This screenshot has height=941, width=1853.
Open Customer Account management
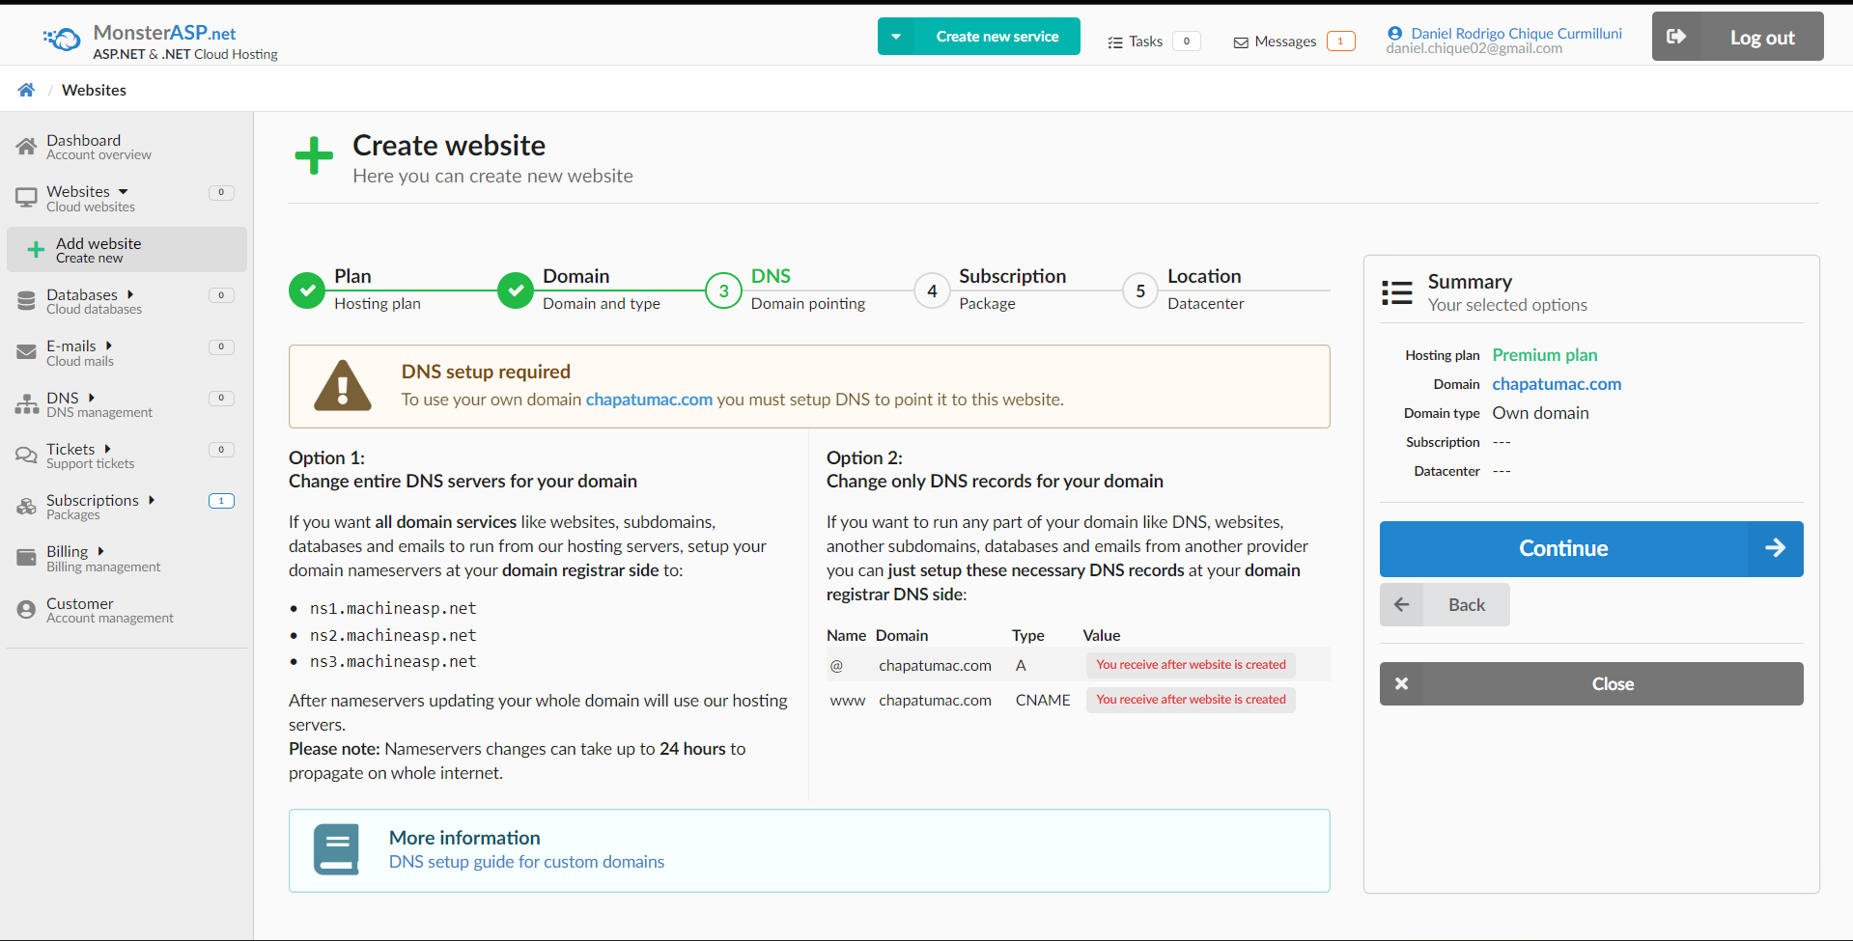[126, 610]
